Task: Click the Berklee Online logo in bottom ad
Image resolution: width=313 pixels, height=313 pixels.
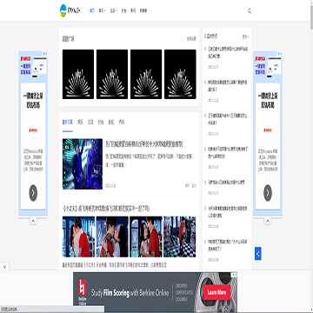Action: (82, 293)
